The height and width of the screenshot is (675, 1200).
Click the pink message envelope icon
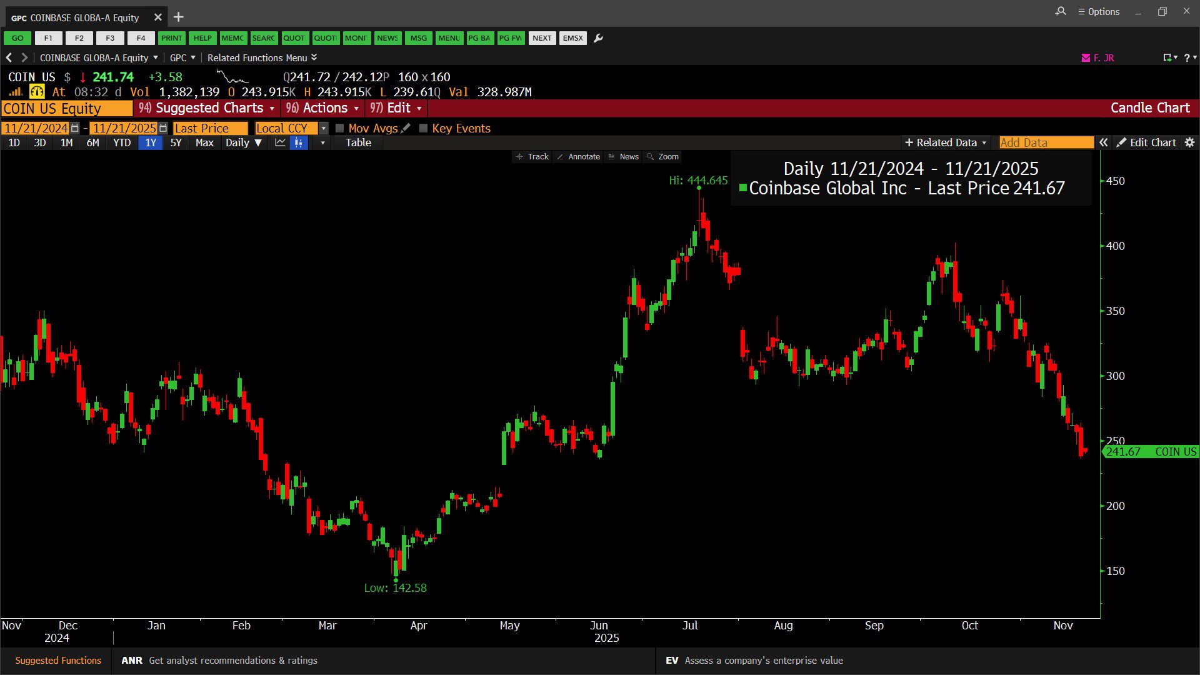coord(1086,57)
